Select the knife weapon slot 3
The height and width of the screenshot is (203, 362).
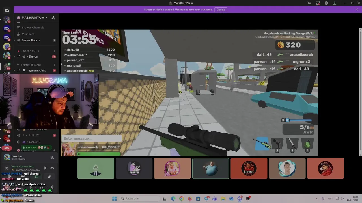(x=292, y=145)
